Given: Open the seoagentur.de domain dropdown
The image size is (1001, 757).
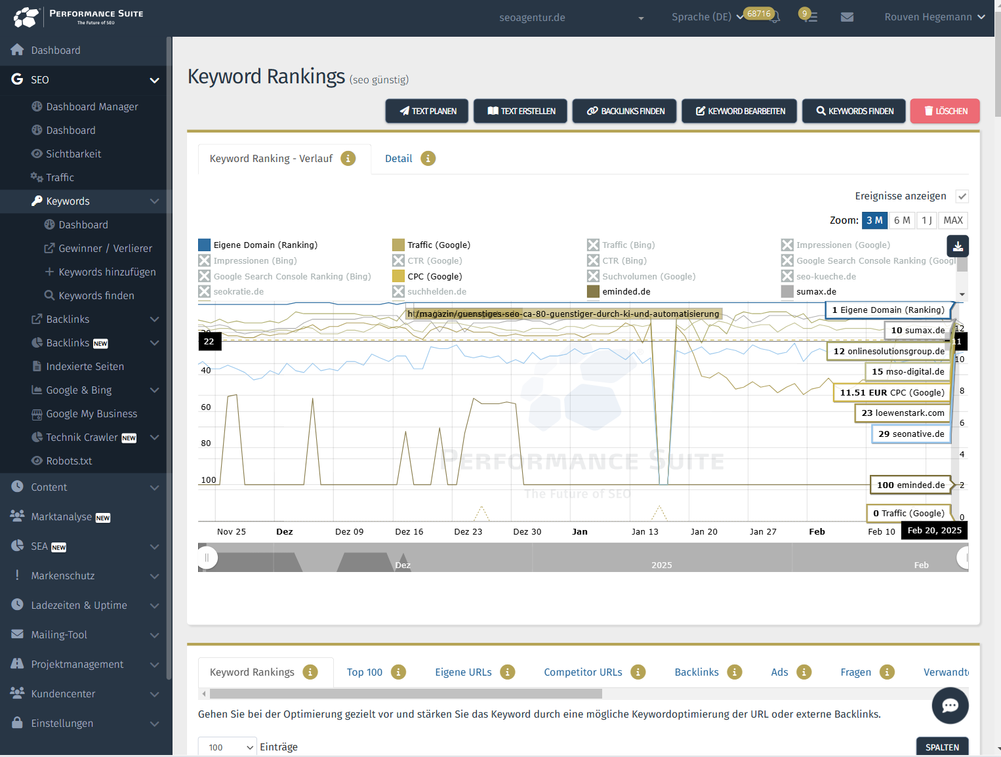Looking at the screenshot, I should (571, 18).
